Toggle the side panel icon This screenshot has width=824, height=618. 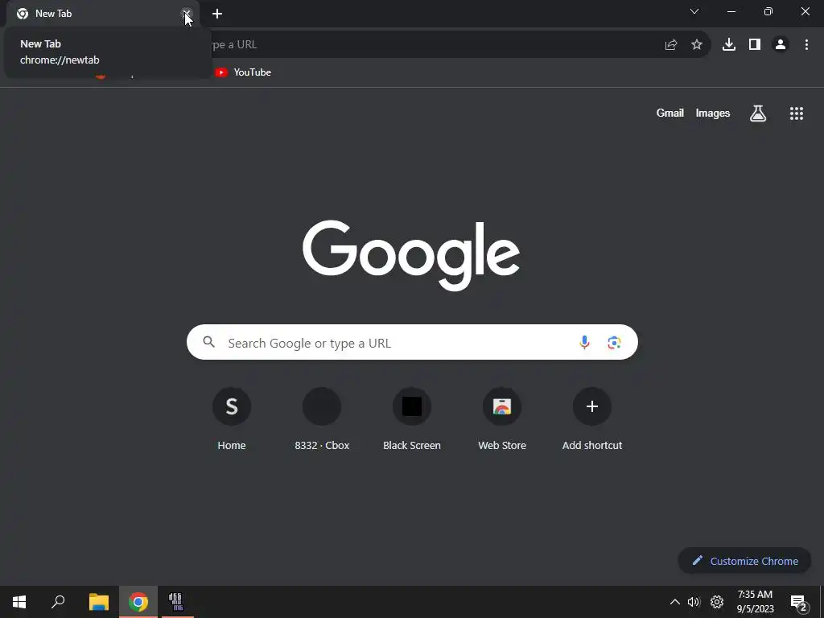[x=755, y=45]
